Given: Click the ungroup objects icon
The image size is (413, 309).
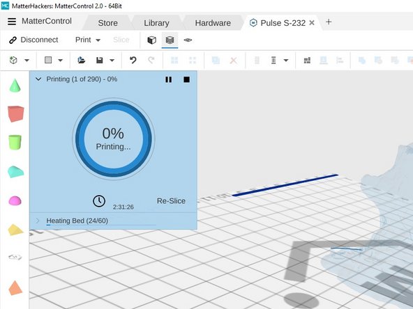Looking at the screenshot, I should click(193, 60).
